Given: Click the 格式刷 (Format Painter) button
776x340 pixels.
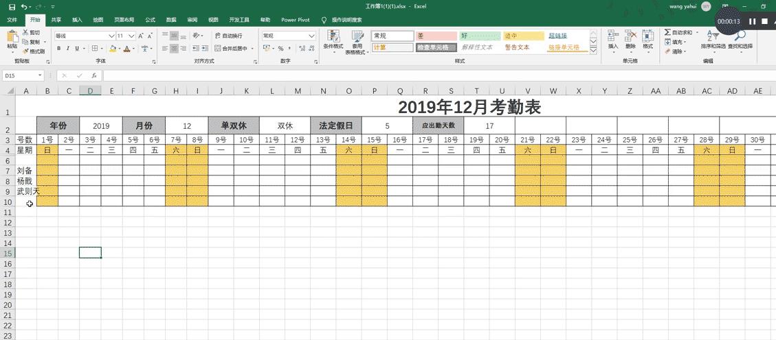Looking at the screenshot, I should click(x=34, y=51).
